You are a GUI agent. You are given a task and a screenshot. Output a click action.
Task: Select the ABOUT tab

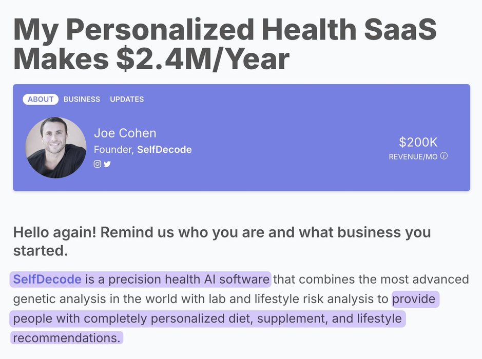pyautogui.click(x=41, y=99)
